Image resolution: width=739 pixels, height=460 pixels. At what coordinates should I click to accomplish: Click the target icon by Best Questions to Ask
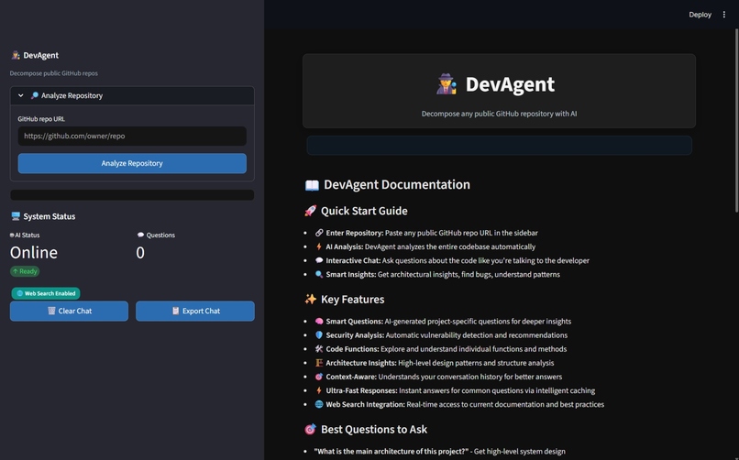point(310,430)
